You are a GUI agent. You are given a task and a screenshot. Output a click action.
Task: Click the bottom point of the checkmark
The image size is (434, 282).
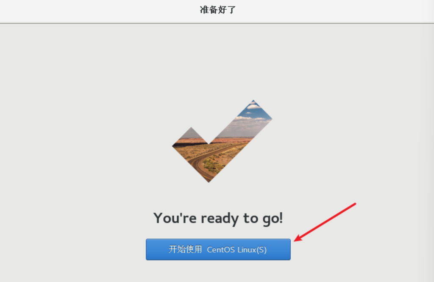(209, 180)
